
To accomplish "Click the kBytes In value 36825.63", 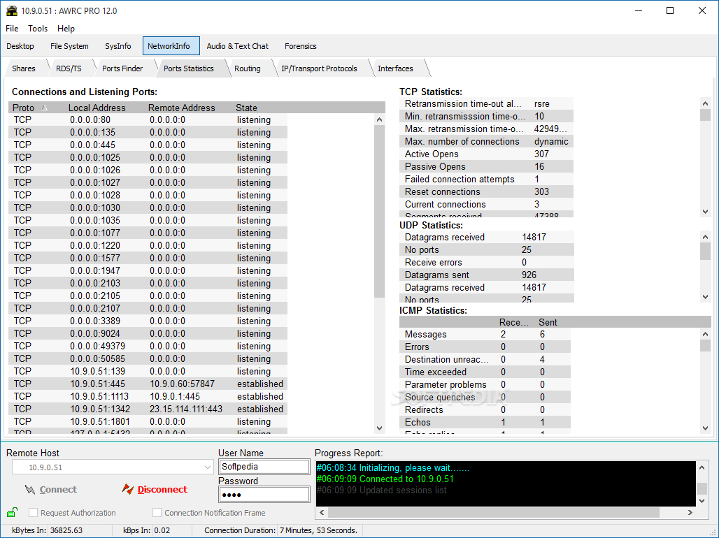I will click(x=66, y=530).
